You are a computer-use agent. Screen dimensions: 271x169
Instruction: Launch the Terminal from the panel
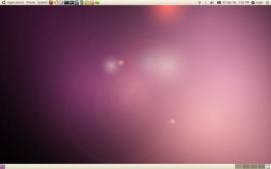(66, 3)
